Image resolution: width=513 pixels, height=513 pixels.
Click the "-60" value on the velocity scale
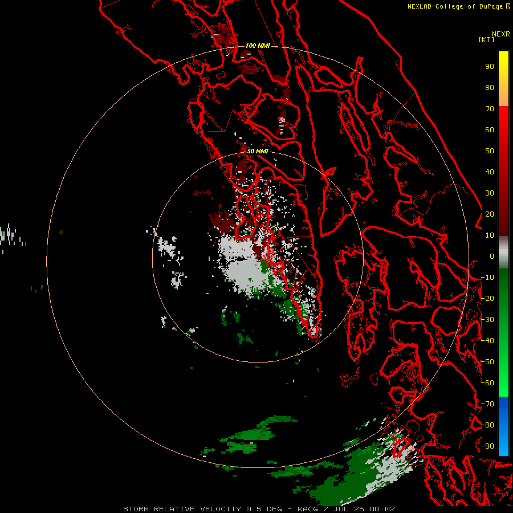487,383
